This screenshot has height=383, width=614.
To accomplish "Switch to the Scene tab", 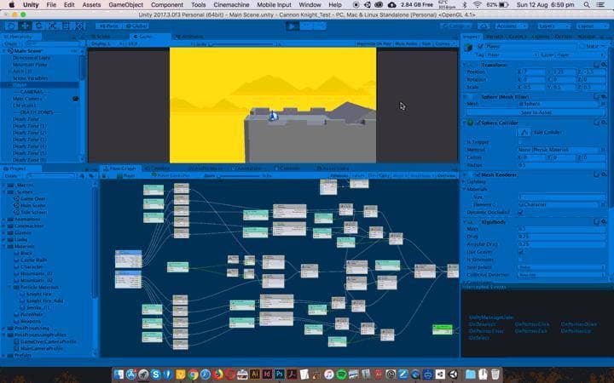I will point(104,37).
